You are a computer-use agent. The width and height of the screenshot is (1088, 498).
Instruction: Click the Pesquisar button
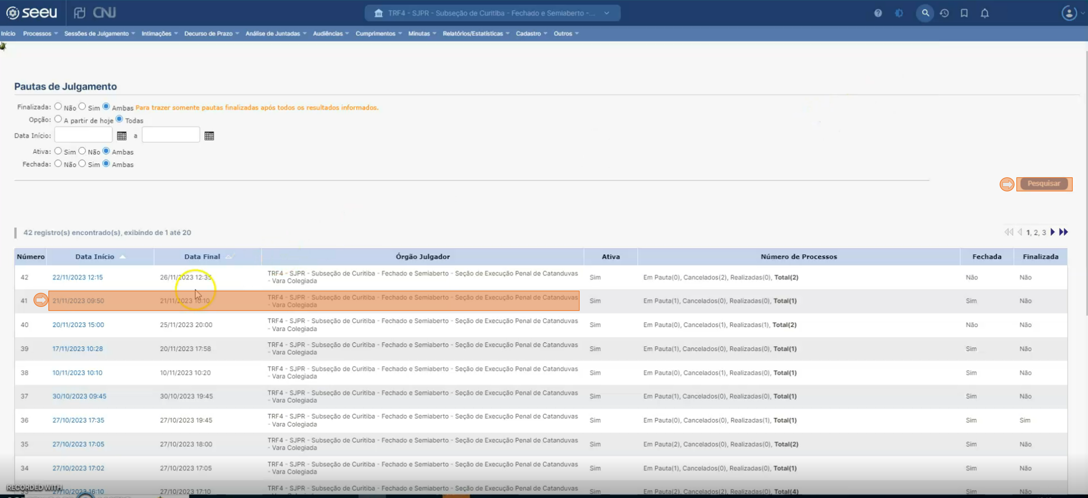(x=1044, y=184)
